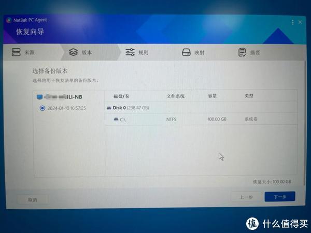
Task: Click the 来源 server step icon
Action: click(x=16, y=52)
